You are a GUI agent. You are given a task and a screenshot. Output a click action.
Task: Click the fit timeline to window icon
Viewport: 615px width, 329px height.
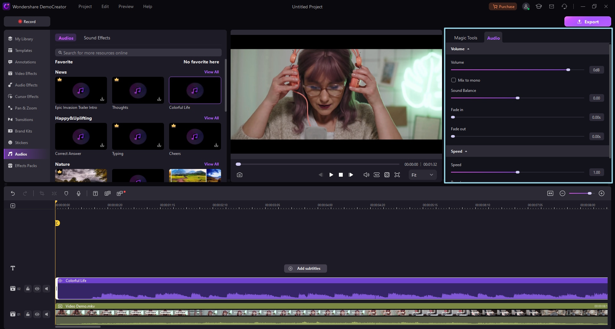[x=550, y=193]
